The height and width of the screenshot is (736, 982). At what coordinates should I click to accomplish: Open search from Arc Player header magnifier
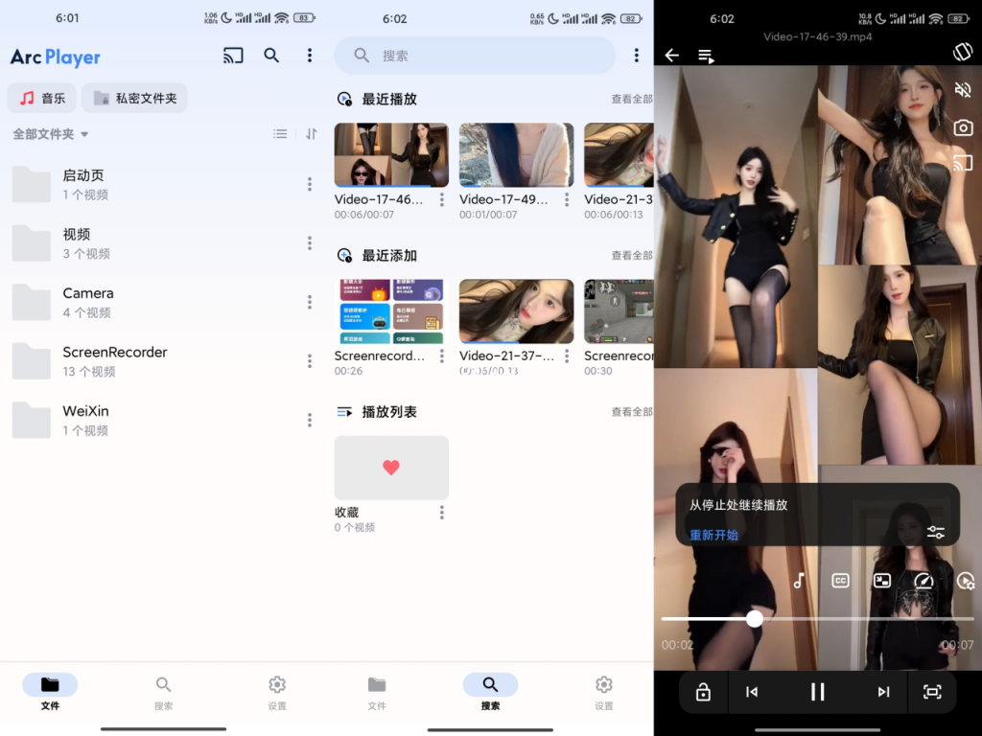271,55
